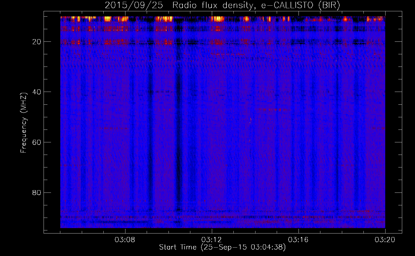Click the plot title "Radio flux density, e-CALLISTO (BIR)"
The height and width of the screenshot is (256, 415).
coord(256,5)
